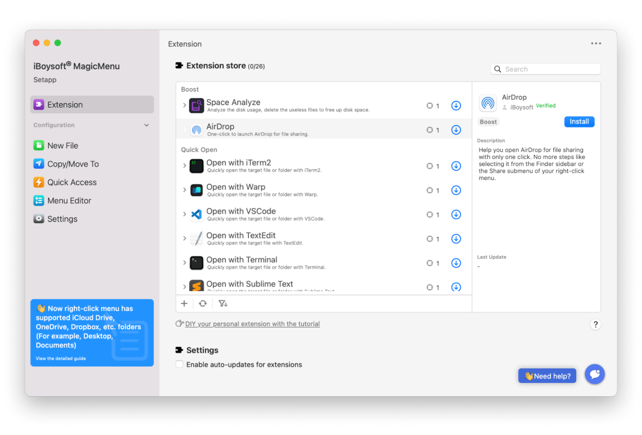The width and height of the screenshot is (642, 435).
Task: Download the Open with Warp extension
Action: (x=456, y=190)
